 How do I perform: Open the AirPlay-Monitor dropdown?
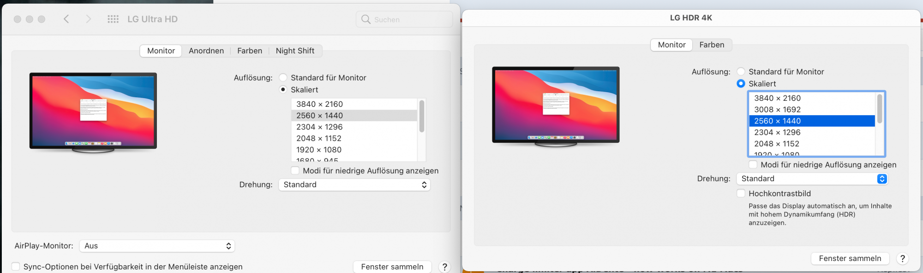[157, 246]
